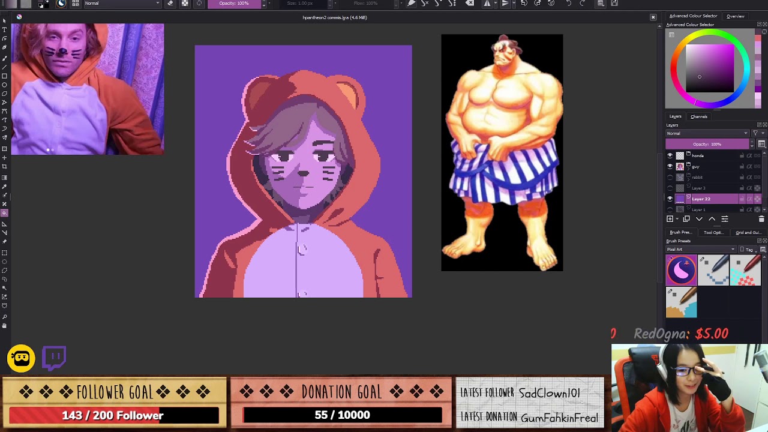768x432 pixels.
Task: Enable eraser mode in the top toolbar
Action: 170,4
